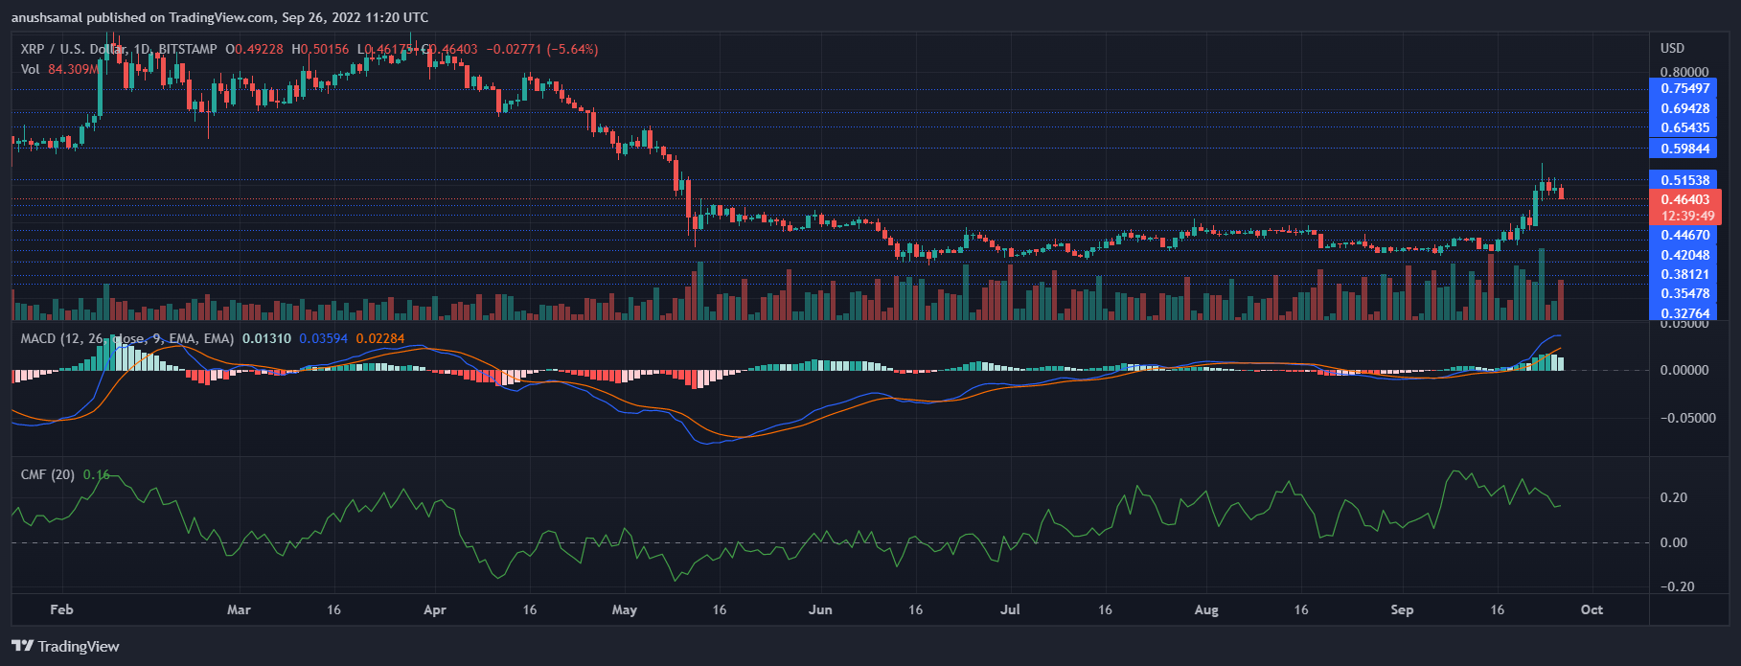
Task: Click the TradingView logo at the bottom
Action: (65, 647)
